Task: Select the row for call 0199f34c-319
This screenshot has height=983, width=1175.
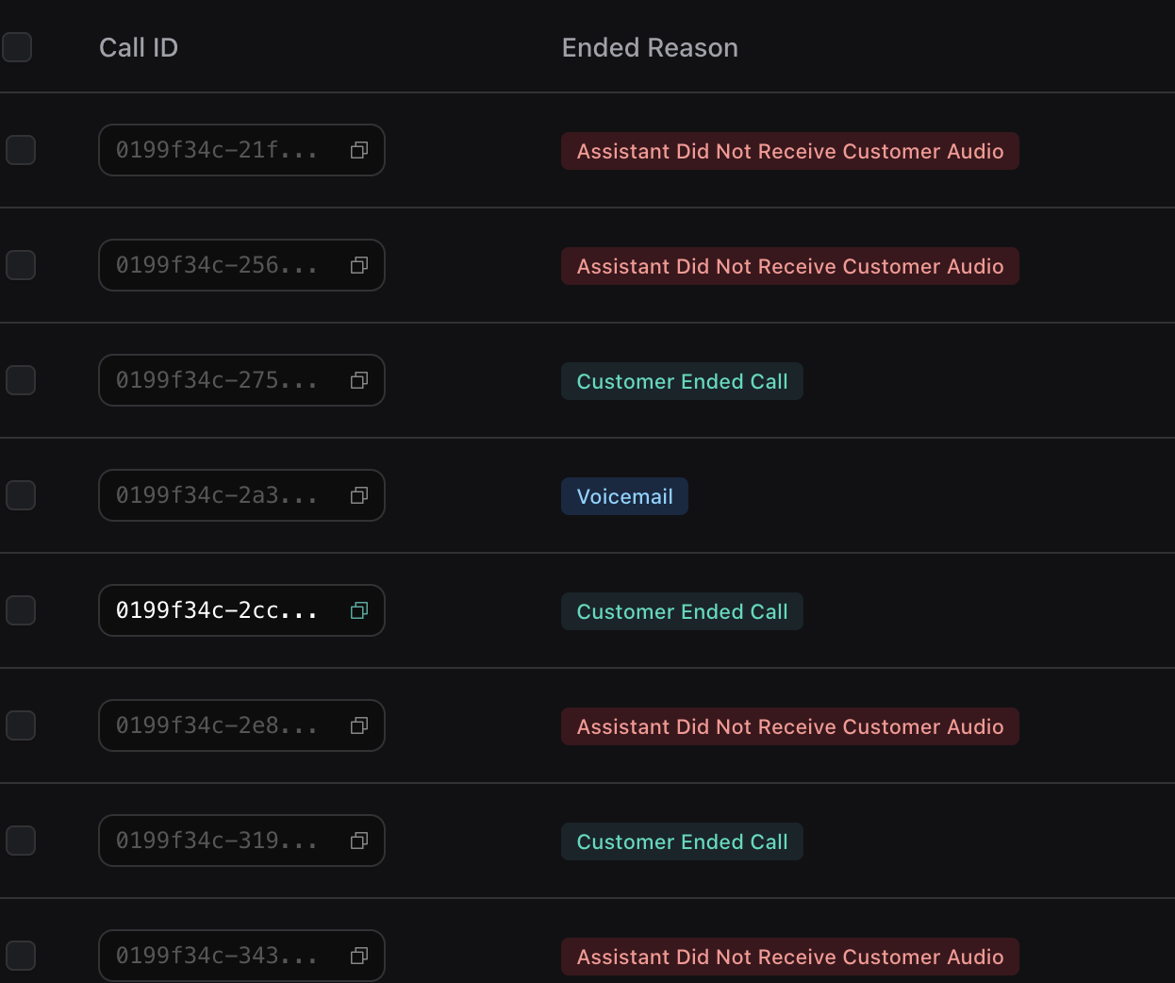Action: (21, 841)
